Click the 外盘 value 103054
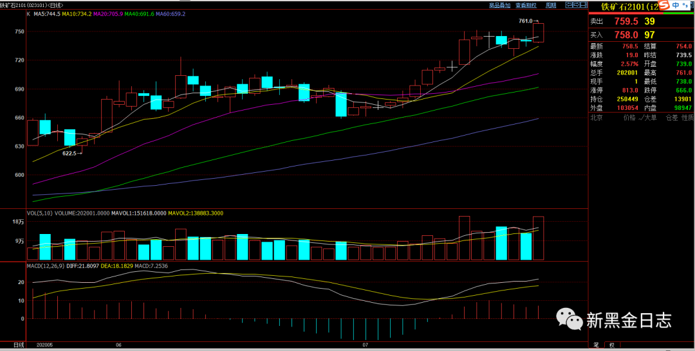695x351 pixels. pos(627,108)
